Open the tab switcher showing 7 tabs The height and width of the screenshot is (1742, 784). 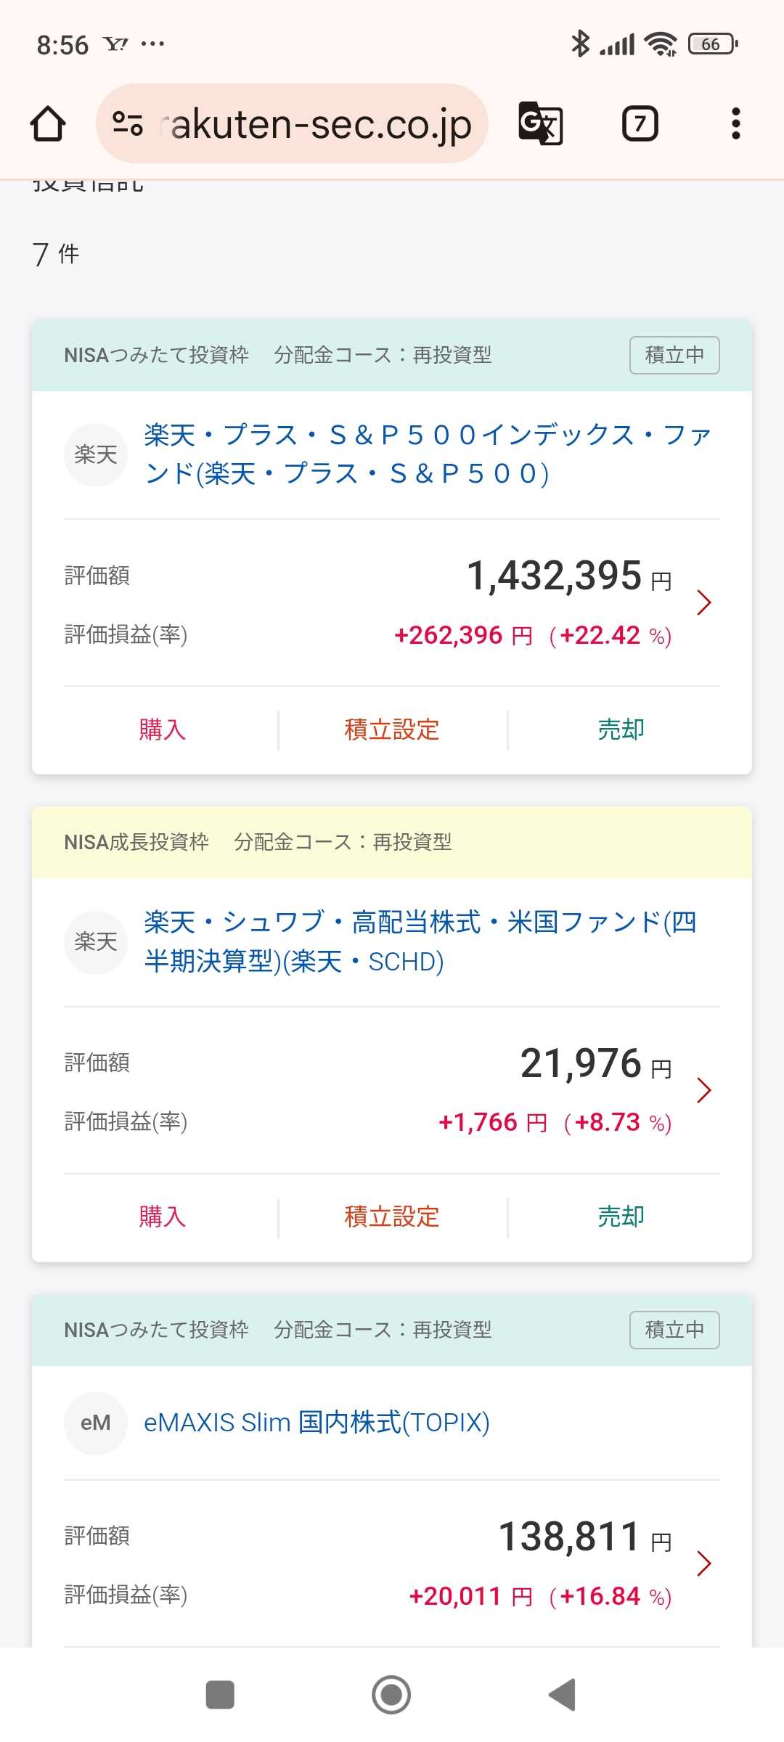click(640, 123)
